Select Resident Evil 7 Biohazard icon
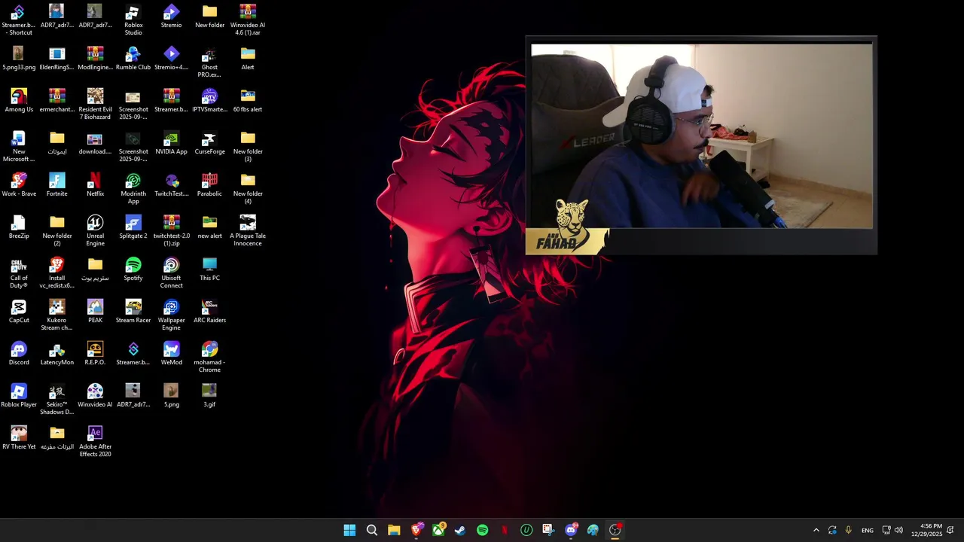The height and width of the screenshot is (542, 964). coord(95,104)
